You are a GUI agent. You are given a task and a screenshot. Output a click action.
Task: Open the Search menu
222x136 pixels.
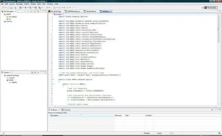(x=26, y=4)
